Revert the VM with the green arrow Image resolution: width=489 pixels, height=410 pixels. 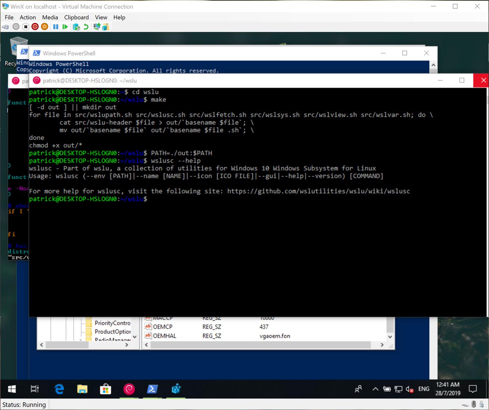tap(86, 27)
